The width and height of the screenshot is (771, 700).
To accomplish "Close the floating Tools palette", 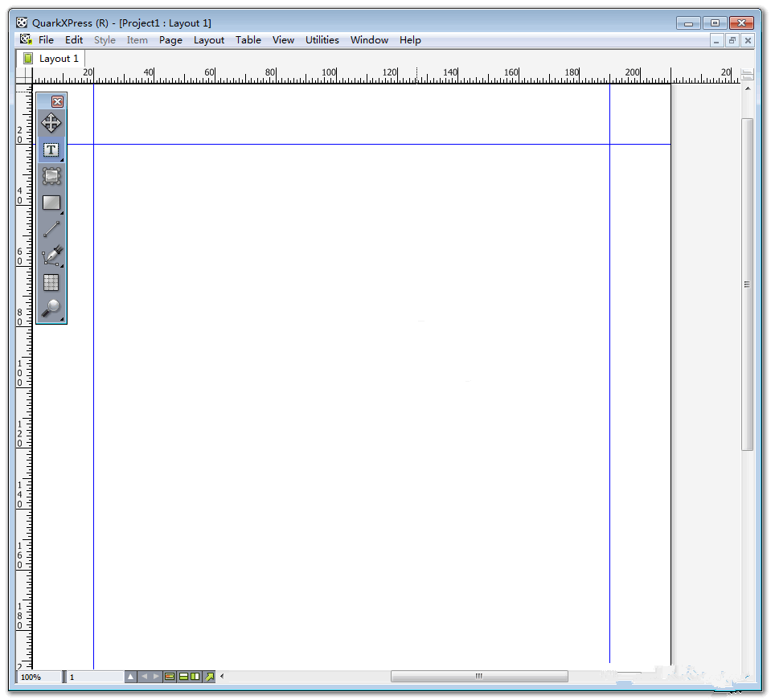I will point(57,101).
